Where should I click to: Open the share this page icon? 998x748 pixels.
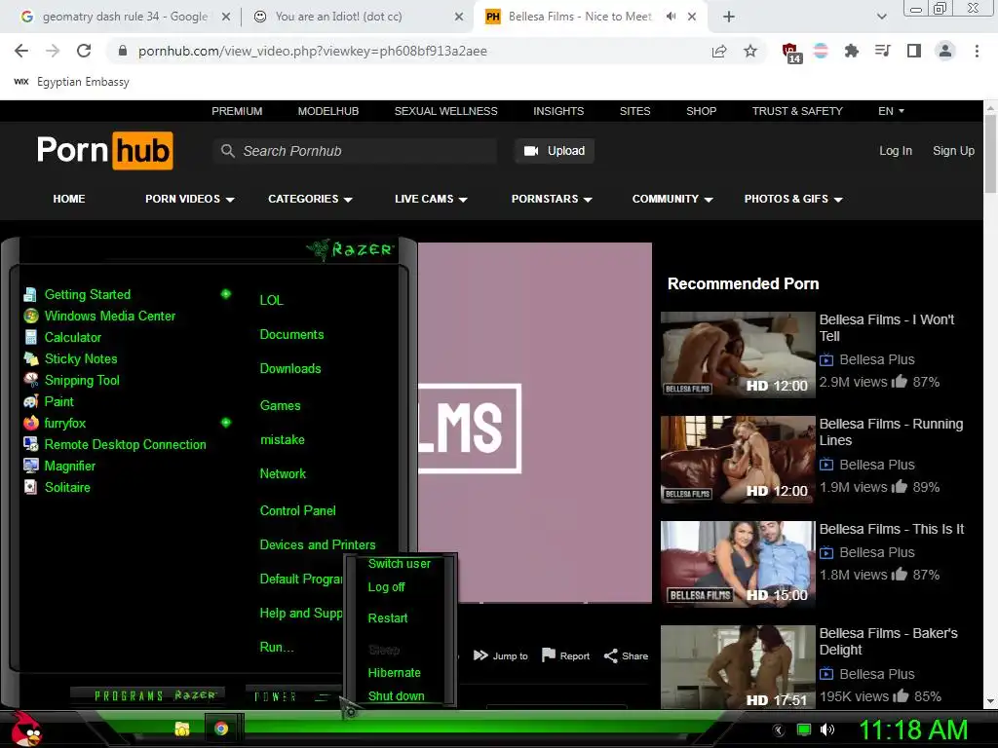tap(719, 51)
